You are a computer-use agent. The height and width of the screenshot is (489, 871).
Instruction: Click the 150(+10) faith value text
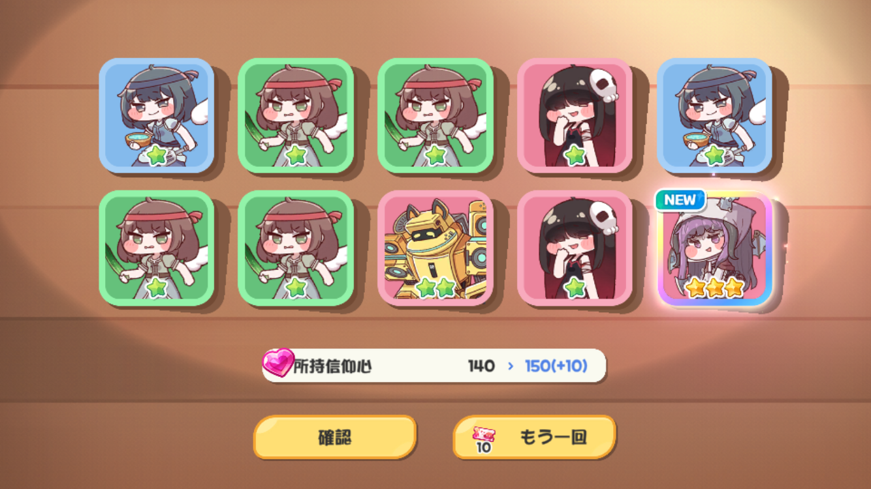[556, 366]
